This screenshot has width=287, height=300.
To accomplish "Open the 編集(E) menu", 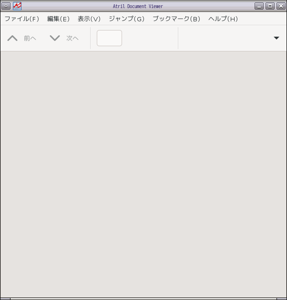I will tap(58, 19).
